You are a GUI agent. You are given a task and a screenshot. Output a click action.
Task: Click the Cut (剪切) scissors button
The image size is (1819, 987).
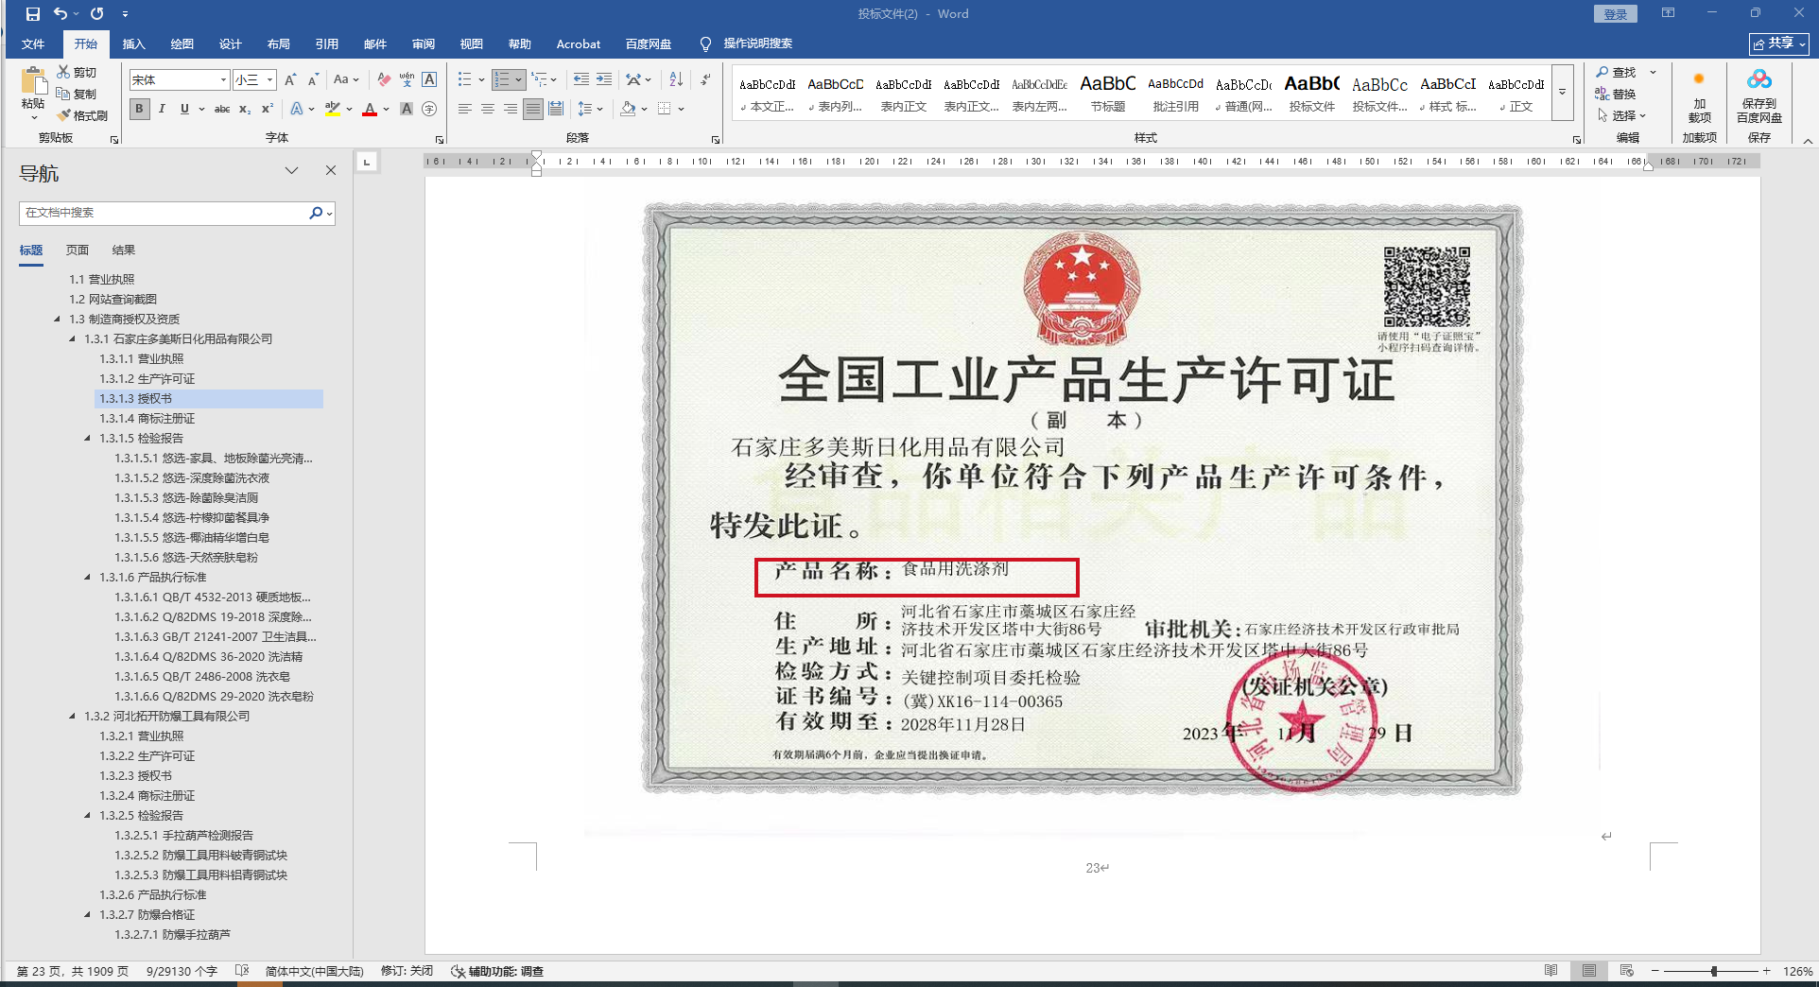pos(77,72)
